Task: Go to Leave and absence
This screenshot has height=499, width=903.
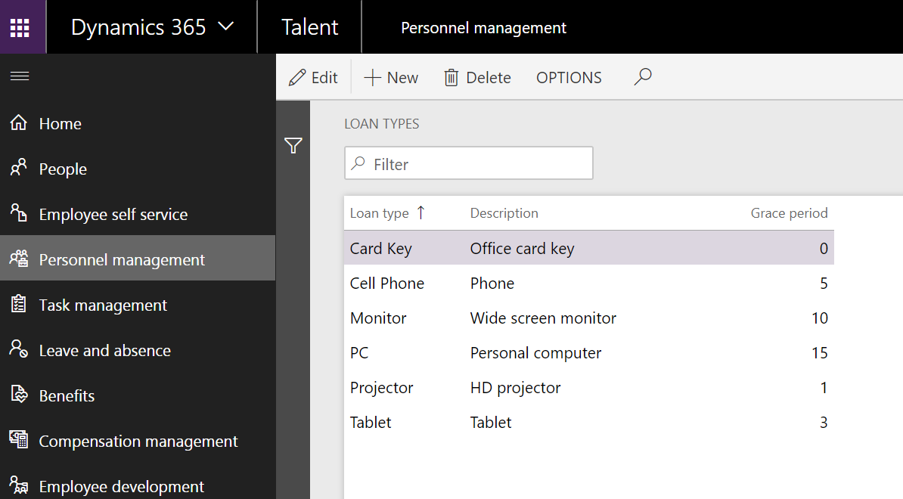Action: click(104, 351)
